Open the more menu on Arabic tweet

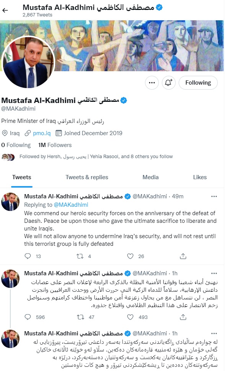pos(214,273)
